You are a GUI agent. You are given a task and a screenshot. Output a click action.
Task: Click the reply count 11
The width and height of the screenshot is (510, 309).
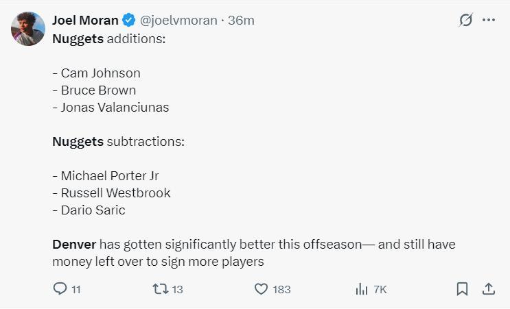[76, 290]
